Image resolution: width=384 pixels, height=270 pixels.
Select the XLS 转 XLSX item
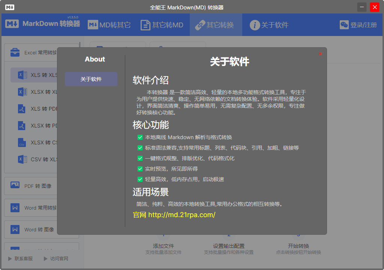34,75
